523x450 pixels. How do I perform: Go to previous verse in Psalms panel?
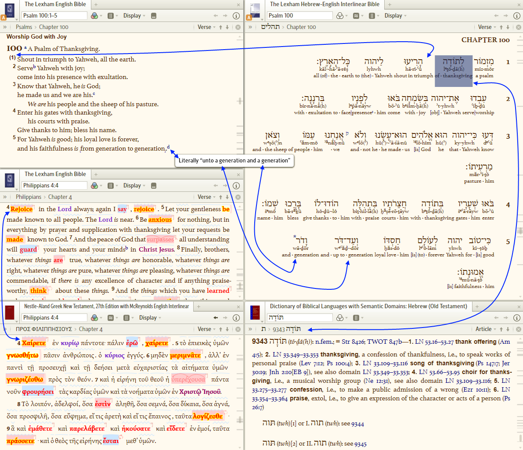coord(220,27)
